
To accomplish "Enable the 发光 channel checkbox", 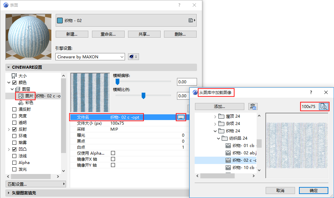I will pyautogui.click(x=14, y=169).
